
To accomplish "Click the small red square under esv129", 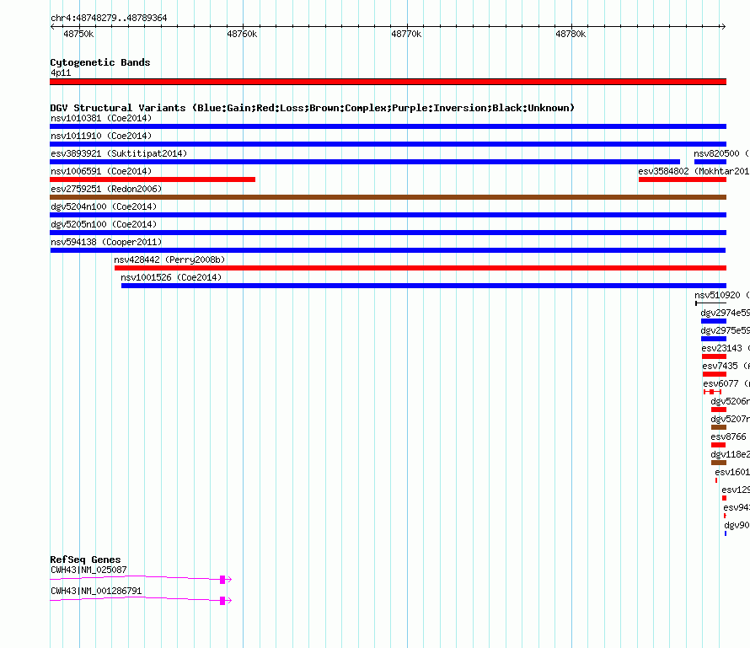I will pos(724,498).
